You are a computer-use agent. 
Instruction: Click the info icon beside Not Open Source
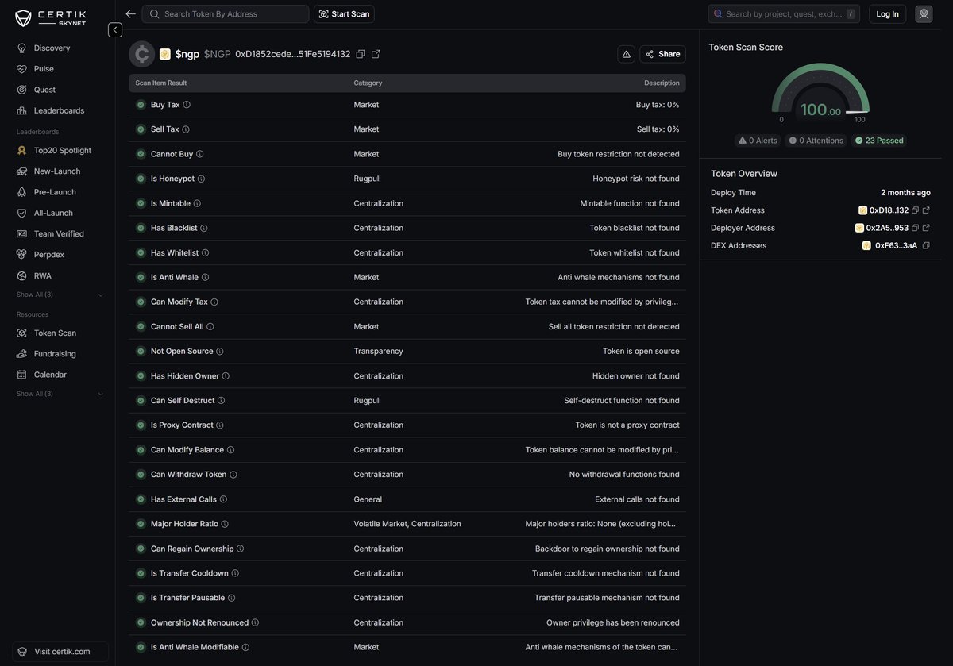click(x=220, y=351)
